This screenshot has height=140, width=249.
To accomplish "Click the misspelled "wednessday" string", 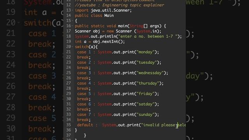I will pyautogui.click(x=150, y=73).
